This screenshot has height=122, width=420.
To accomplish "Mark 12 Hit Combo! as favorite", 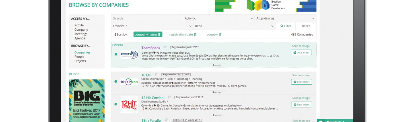I will click(169, 97).
